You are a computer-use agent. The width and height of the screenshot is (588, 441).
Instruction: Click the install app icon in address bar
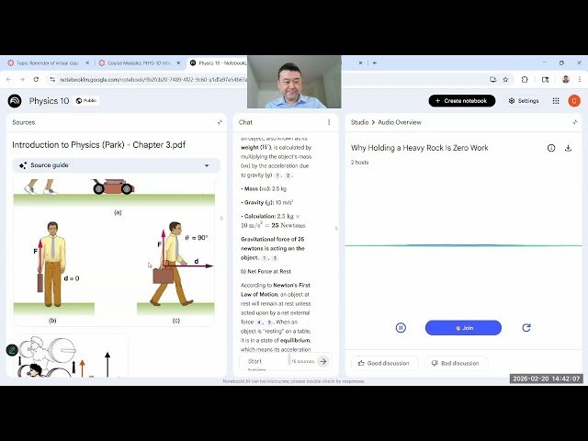[x=492, y=80]
